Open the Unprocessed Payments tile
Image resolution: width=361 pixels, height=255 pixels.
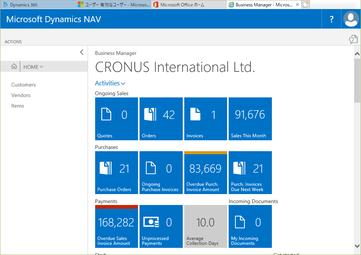(x=161, y=226)
